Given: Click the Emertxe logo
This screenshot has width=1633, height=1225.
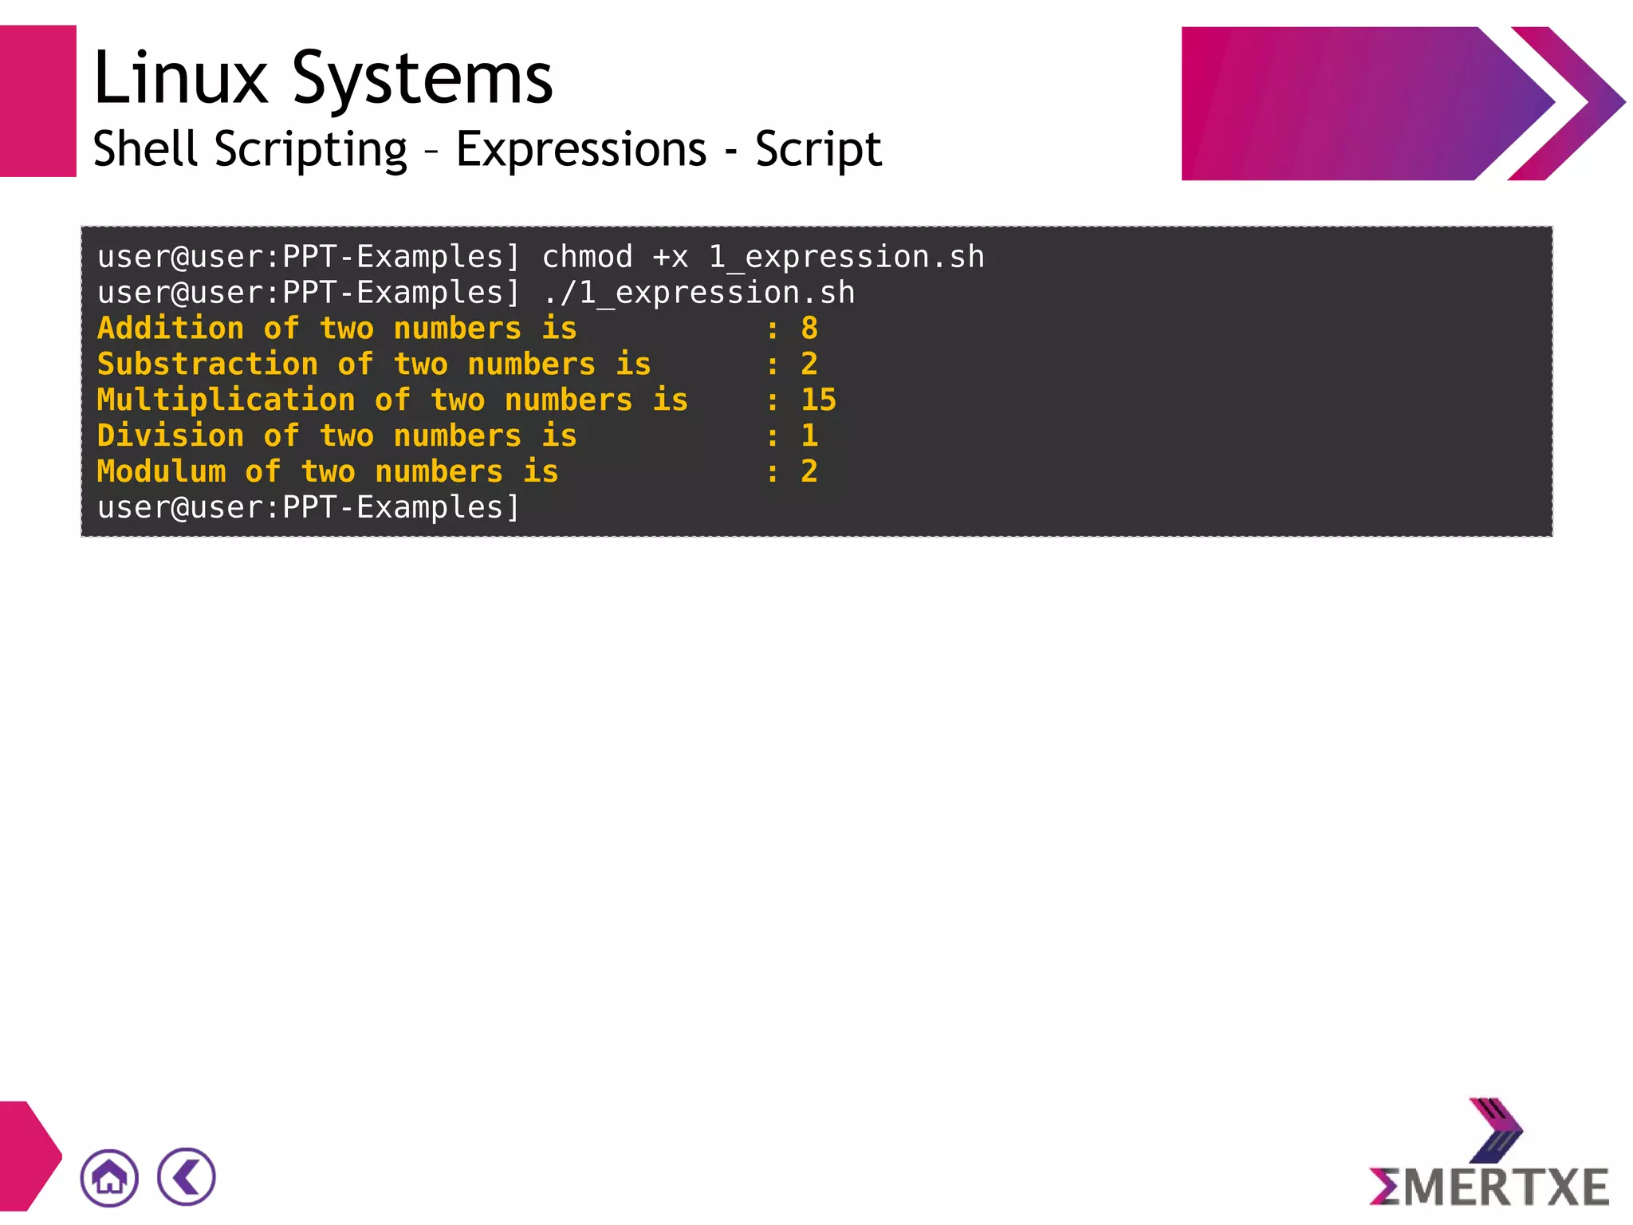Looking at the screenshot, I should (x=1489, y=1153).
